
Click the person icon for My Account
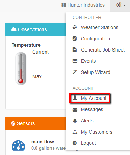point(75,98)
